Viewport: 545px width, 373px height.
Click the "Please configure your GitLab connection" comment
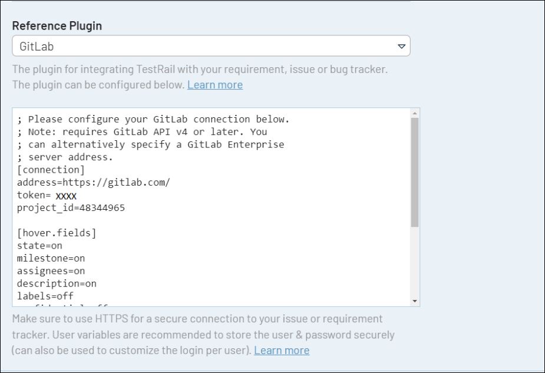(153, 120)
